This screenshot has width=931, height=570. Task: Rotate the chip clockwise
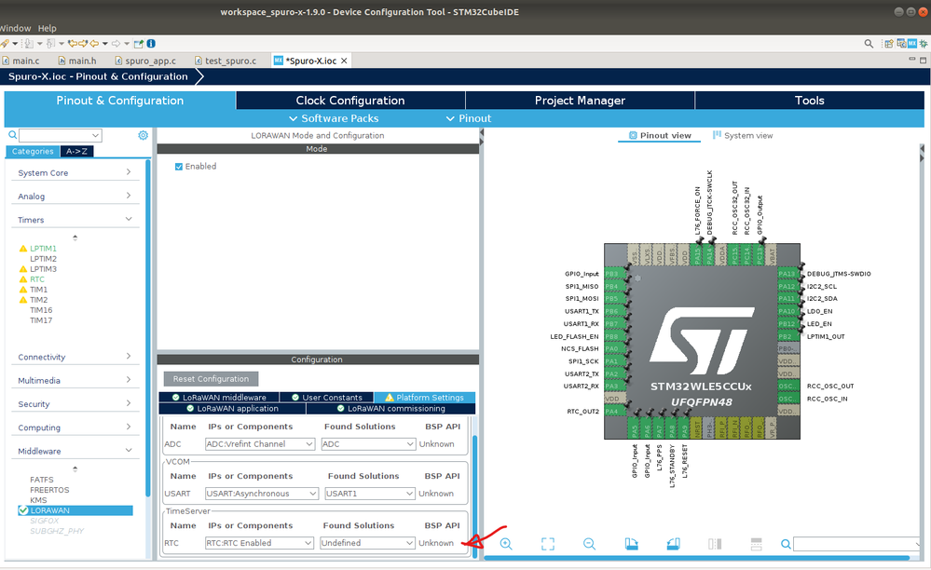(x=631, y=543)
